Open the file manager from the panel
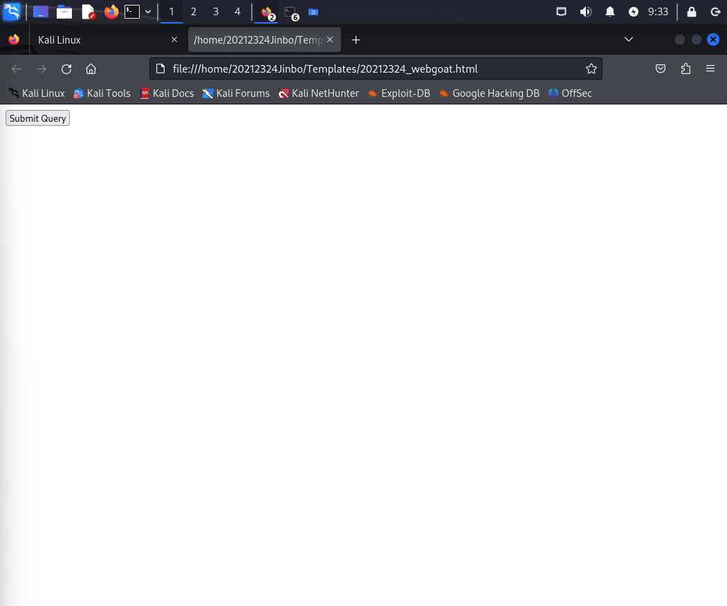 tap(64, 12)
